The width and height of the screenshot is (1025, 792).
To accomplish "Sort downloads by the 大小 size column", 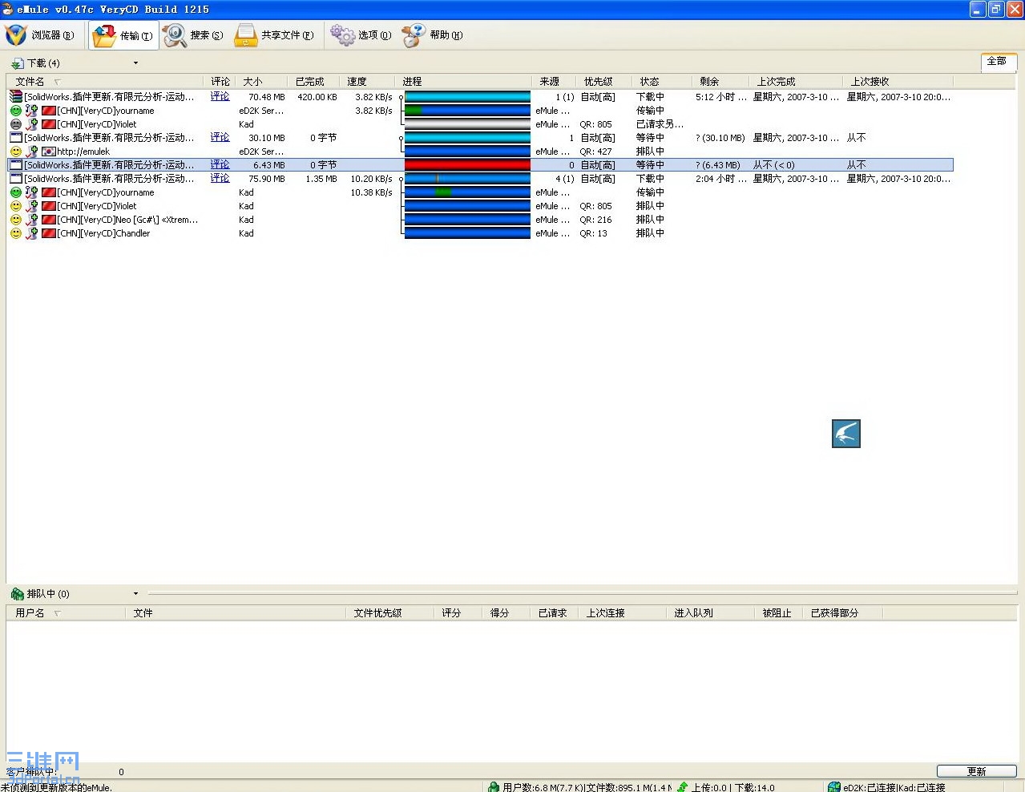I will [x=262, y=82].
